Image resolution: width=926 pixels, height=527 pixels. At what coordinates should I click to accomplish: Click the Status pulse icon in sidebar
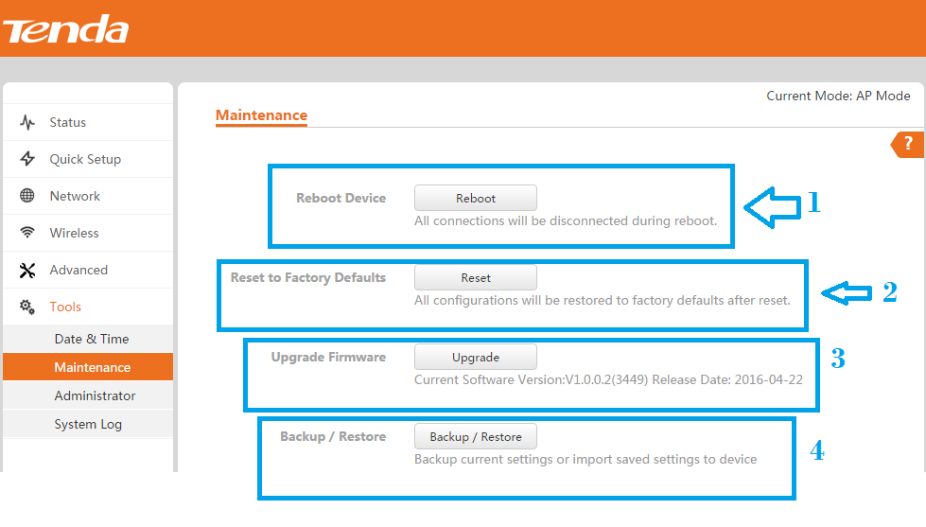[x=27, y=123]
